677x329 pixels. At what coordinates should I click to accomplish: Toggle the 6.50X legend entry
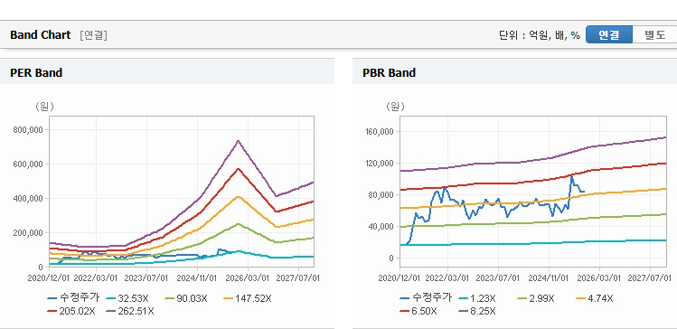(418, 311)
